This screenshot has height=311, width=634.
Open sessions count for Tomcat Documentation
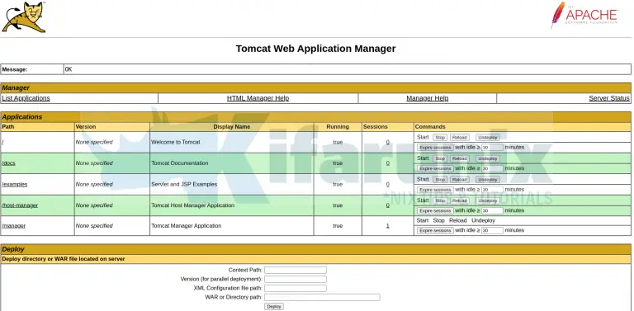point(388,163)
